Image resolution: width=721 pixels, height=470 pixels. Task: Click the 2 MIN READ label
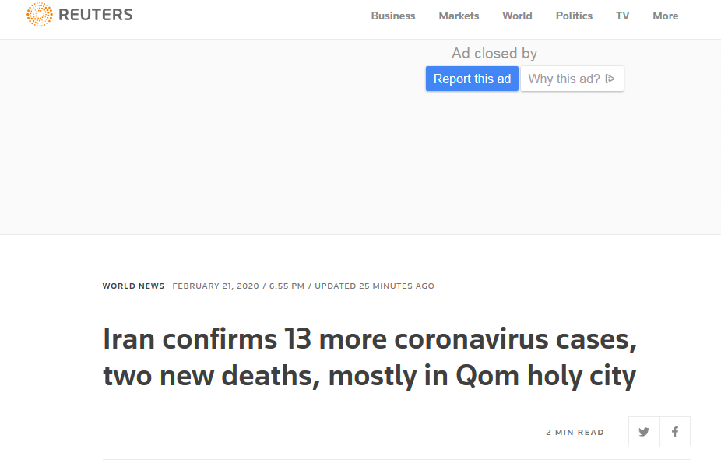point(575,433)
